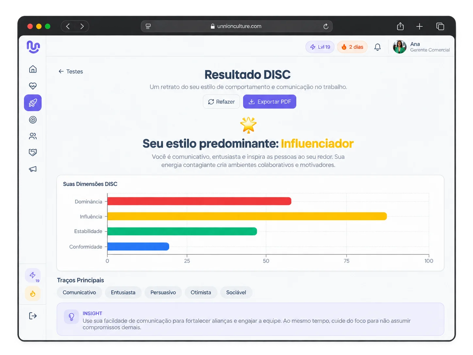Go forward with the browser forward arrow

coord(82,26)
